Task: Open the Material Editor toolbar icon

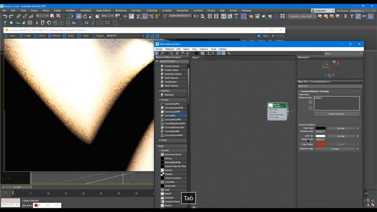Action: click(x=244, y=16)
